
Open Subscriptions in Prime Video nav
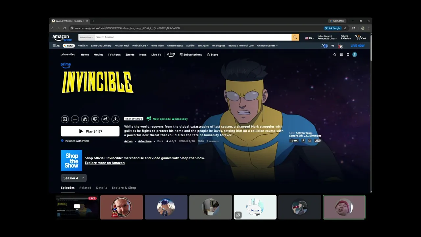click(191, 55)
